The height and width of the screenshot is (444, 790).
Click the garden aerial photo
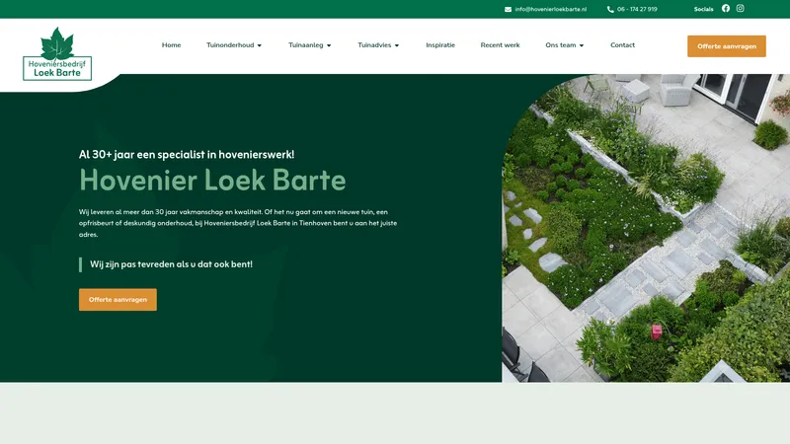pos(646,228)
